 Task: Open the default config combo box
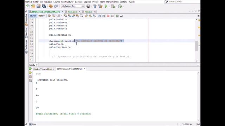(x=73, y=6)
